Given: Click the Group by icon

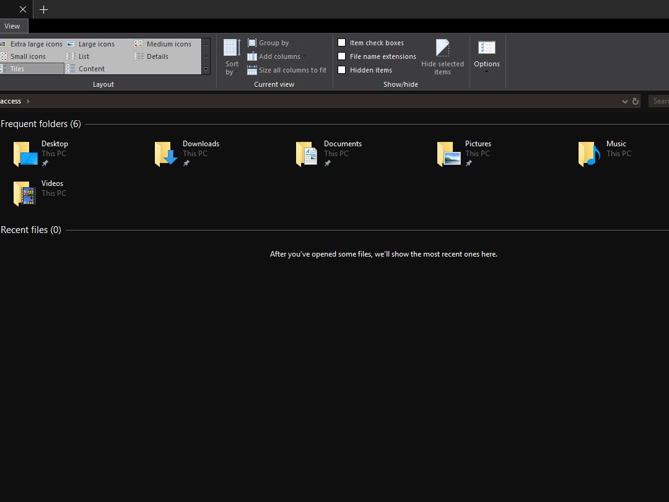Looking at the screenshot, I should click(x=252, y=43).
